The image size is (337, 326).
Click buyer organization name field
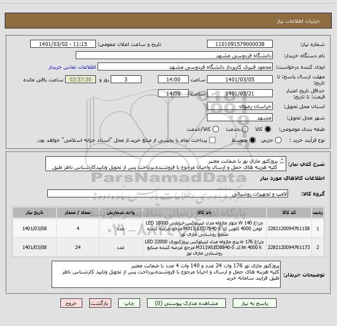pos(174,56)
